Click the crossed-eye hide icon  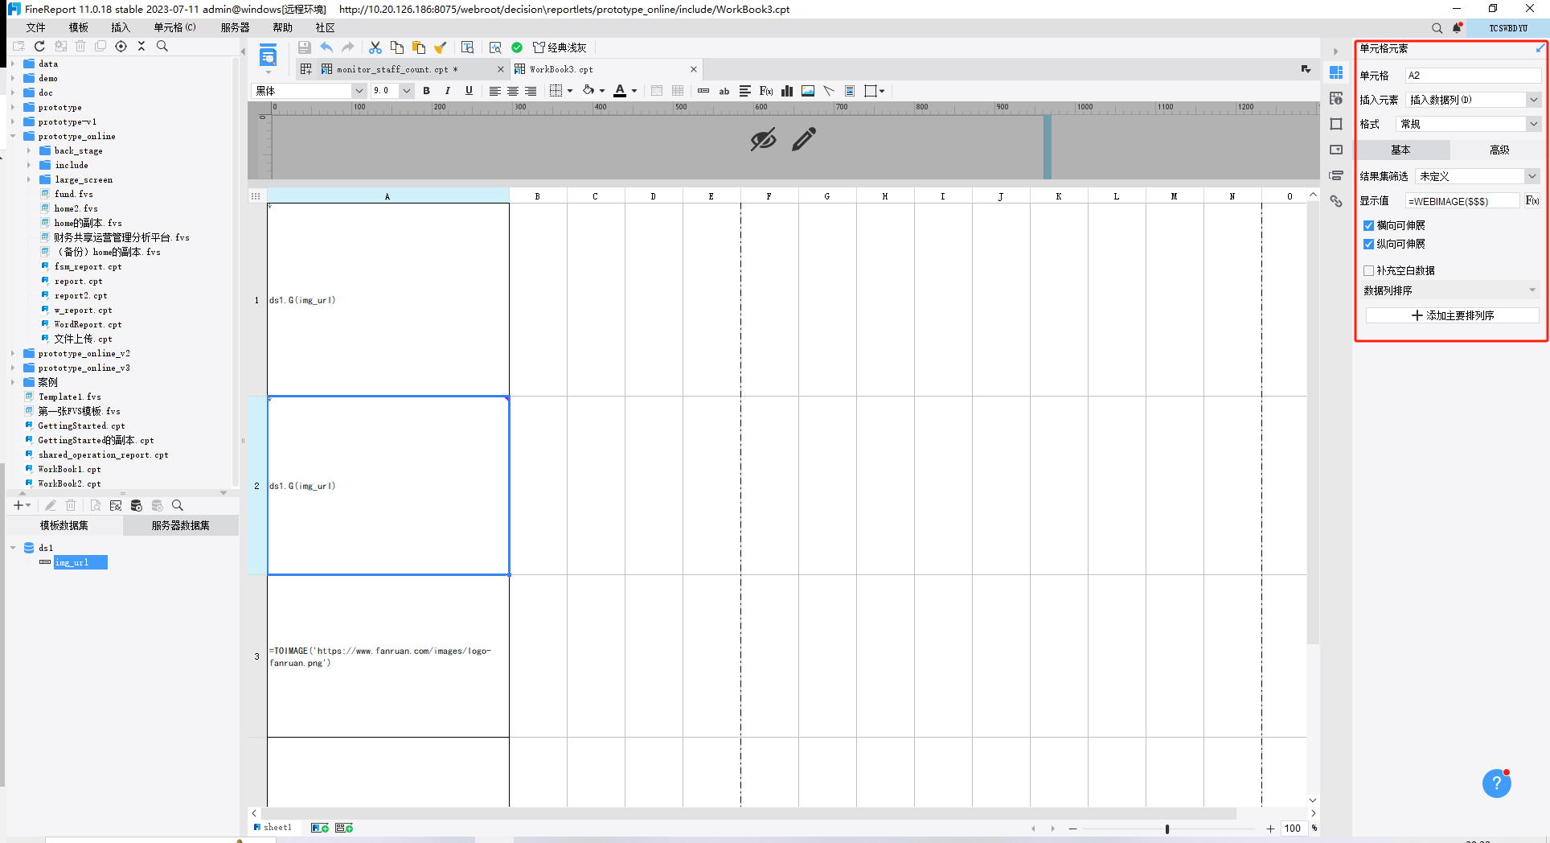point(763,139)
